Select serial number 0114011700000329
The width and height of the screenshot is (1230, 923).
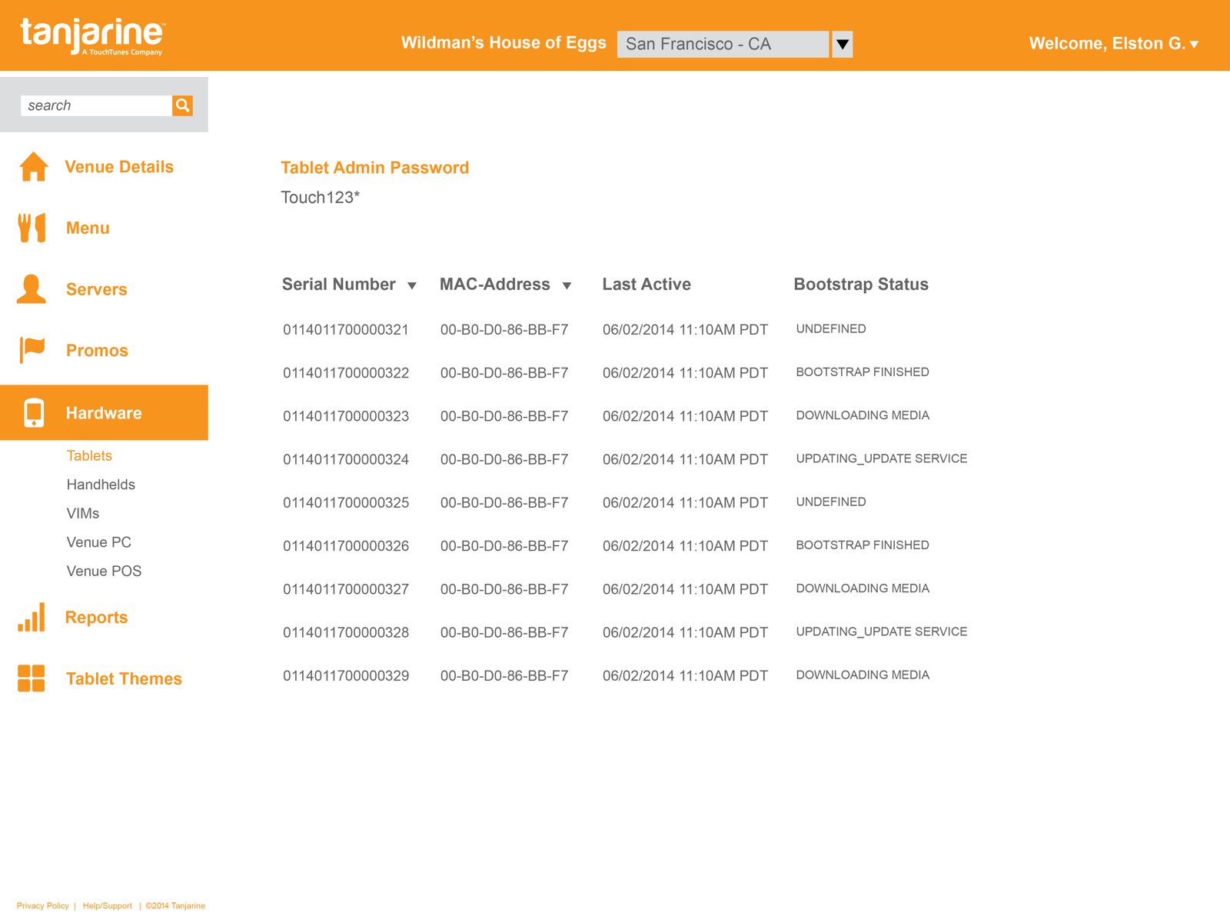click(346, 676)
